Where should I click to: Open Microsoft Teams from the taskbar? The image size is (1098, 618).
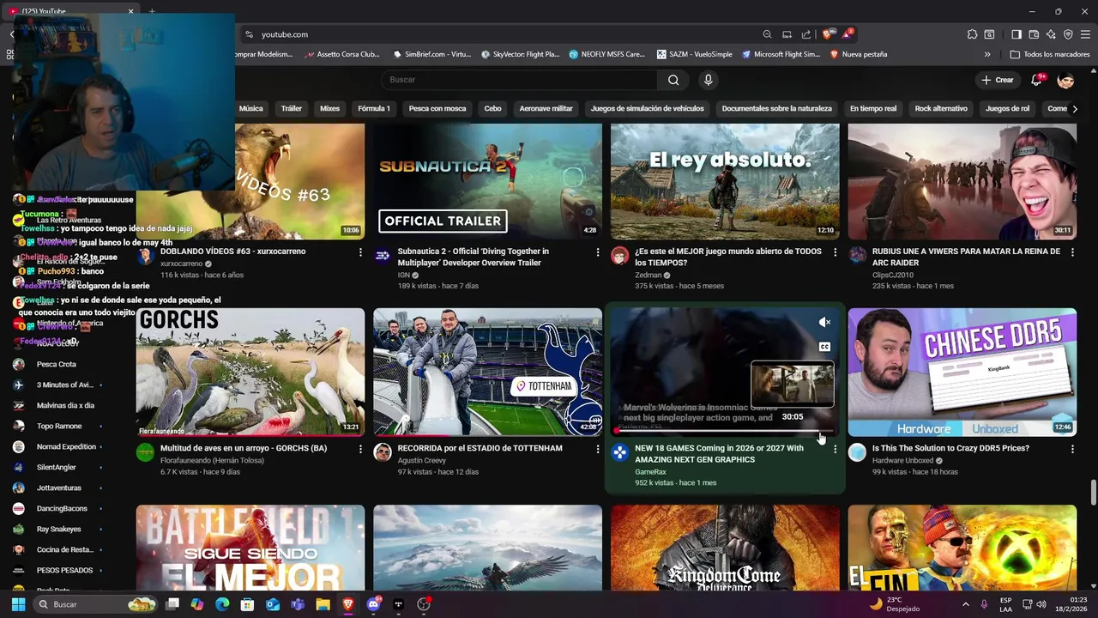(298, 604)
